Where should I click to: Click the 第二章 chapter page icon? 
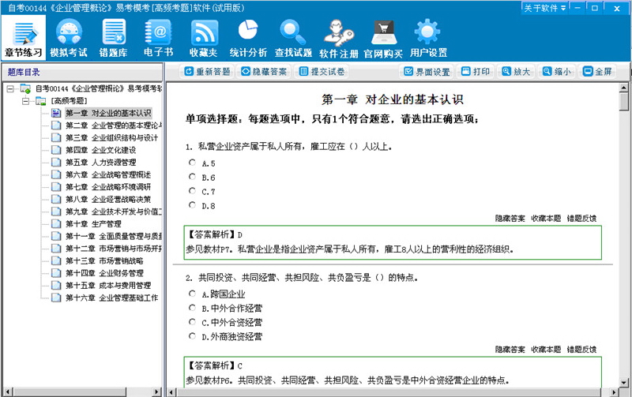click(x=56, y=125)
